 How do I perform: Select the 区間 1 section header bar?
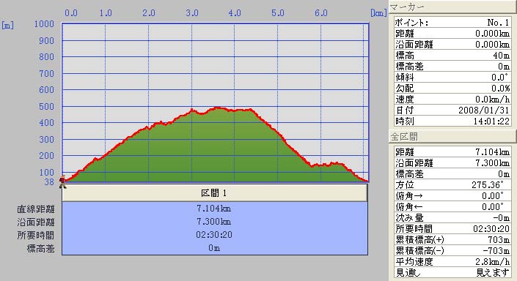pos(214,192)
